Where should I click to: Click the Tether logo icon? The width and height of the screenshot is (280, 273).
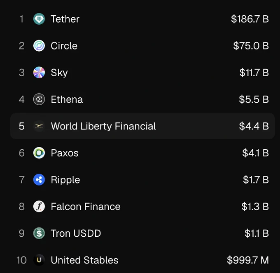point(39,19)
